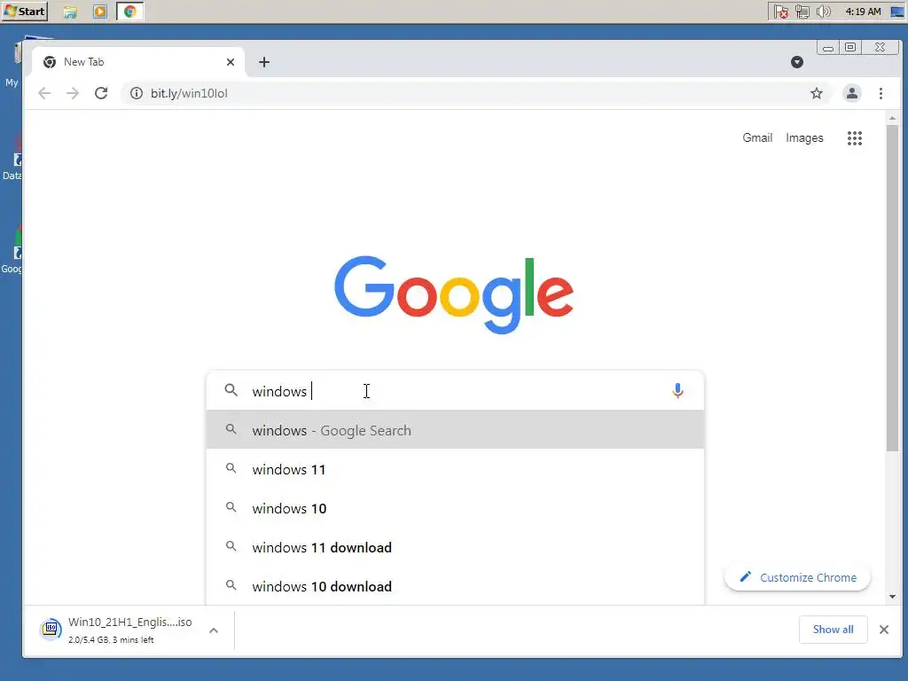Viewport: 908px width, 681px height.
Task: Select the "windows 11" suggestion
Action: (x=455, y=469)
